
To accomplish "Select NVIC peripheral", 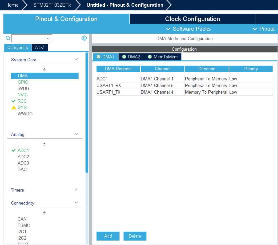I will click(23, 95).
